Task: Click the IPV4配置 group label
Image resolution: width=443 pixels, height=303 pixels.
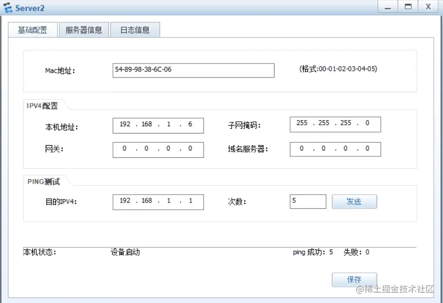Action: click(42, 106)
